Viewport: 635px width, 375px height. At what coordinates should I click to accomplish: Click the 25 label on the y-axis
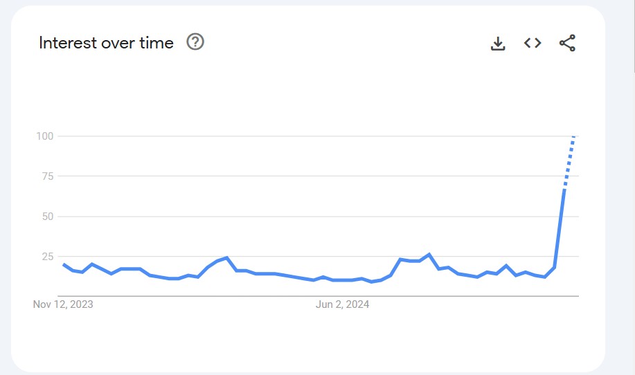(47, 256)
